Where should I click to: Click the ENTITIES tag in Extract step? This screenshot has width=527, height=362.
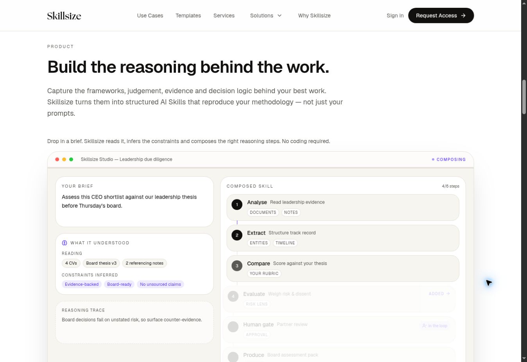pyautogui.click(x=259, y=243)
